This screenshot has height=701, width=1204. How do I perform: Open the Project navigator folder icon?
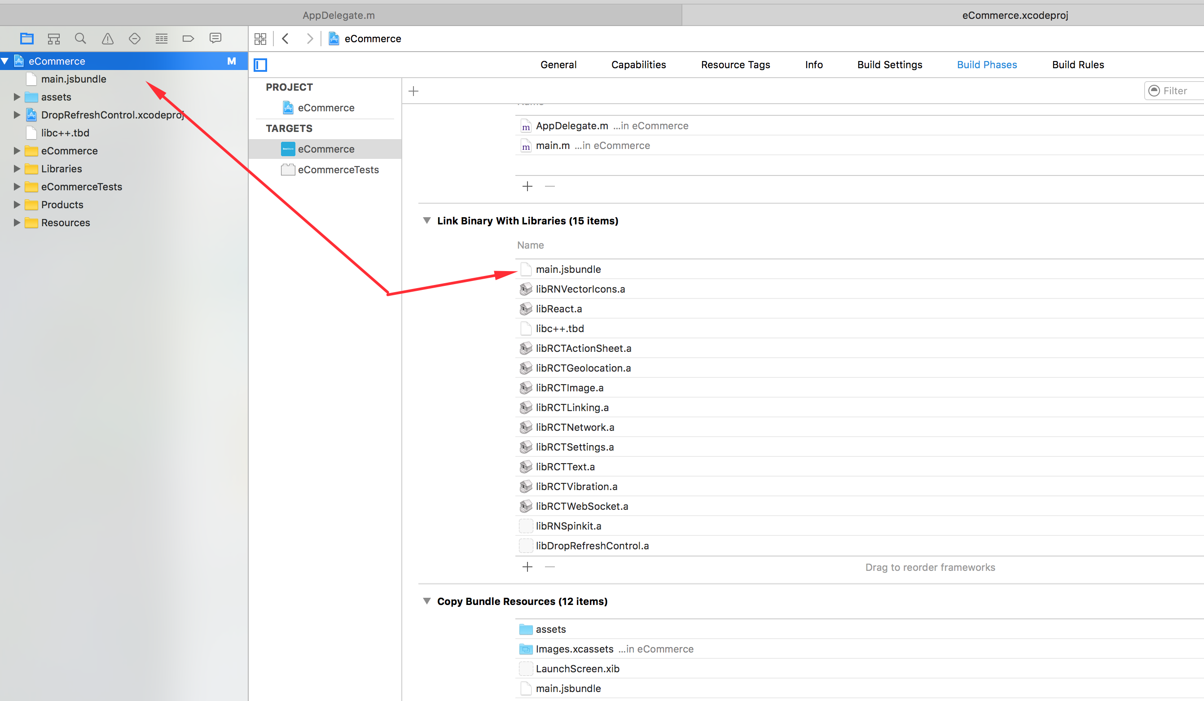click(27, 38)
